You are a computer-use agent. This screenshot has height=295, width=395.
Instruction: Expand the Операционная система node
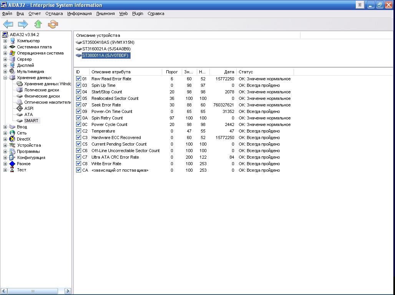(5, 53)
